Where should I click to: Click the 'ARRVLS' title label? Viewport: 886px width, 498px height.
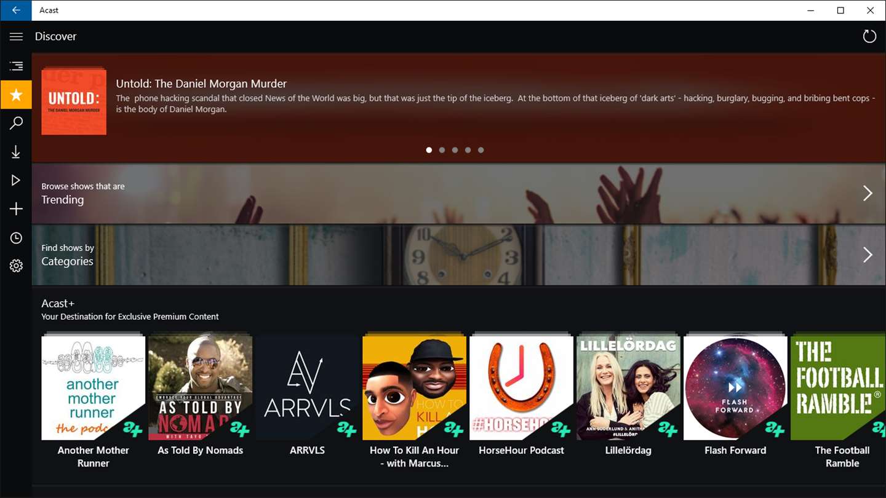(307, 450)
